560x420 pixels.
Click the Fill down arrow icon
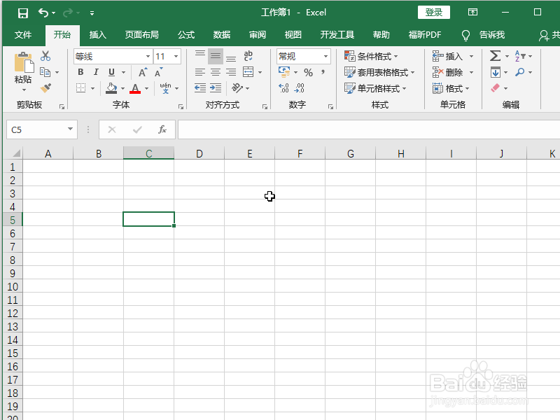click(x=496, y=72)
